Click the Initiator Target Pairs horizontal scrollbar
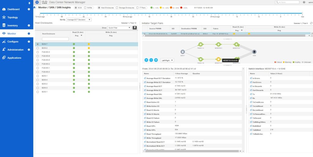The height and width of the screenshot is (157, 313). (x=226, y=35)
